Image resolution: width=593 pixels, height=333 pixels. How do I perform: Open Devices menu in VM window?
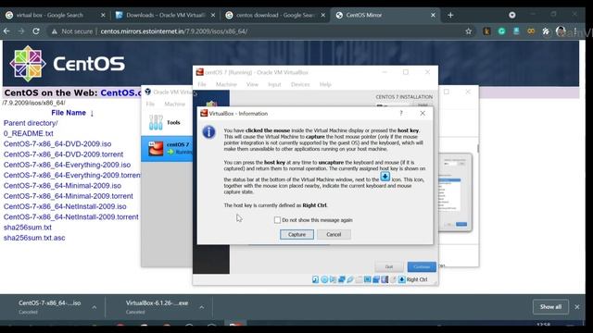[x=300, y=84]
